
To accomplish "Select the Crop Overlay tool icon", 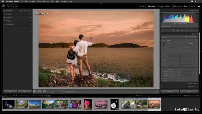I will click(173, 30).
